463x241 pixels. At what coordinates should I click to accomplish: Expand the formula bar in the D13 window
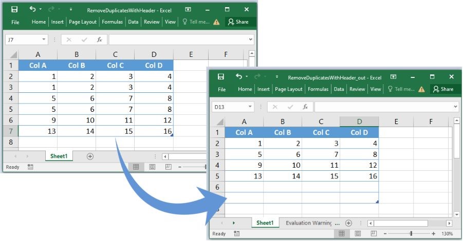coord(455,107)
